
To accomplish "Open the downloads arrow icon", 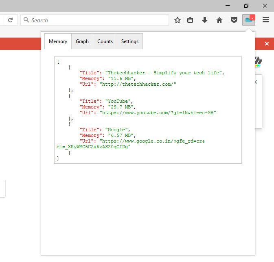I will pos(205,20).
